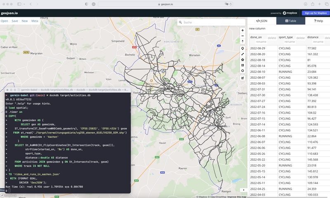
Task: Click the Run Time line in the terminal
Action: 44,186
